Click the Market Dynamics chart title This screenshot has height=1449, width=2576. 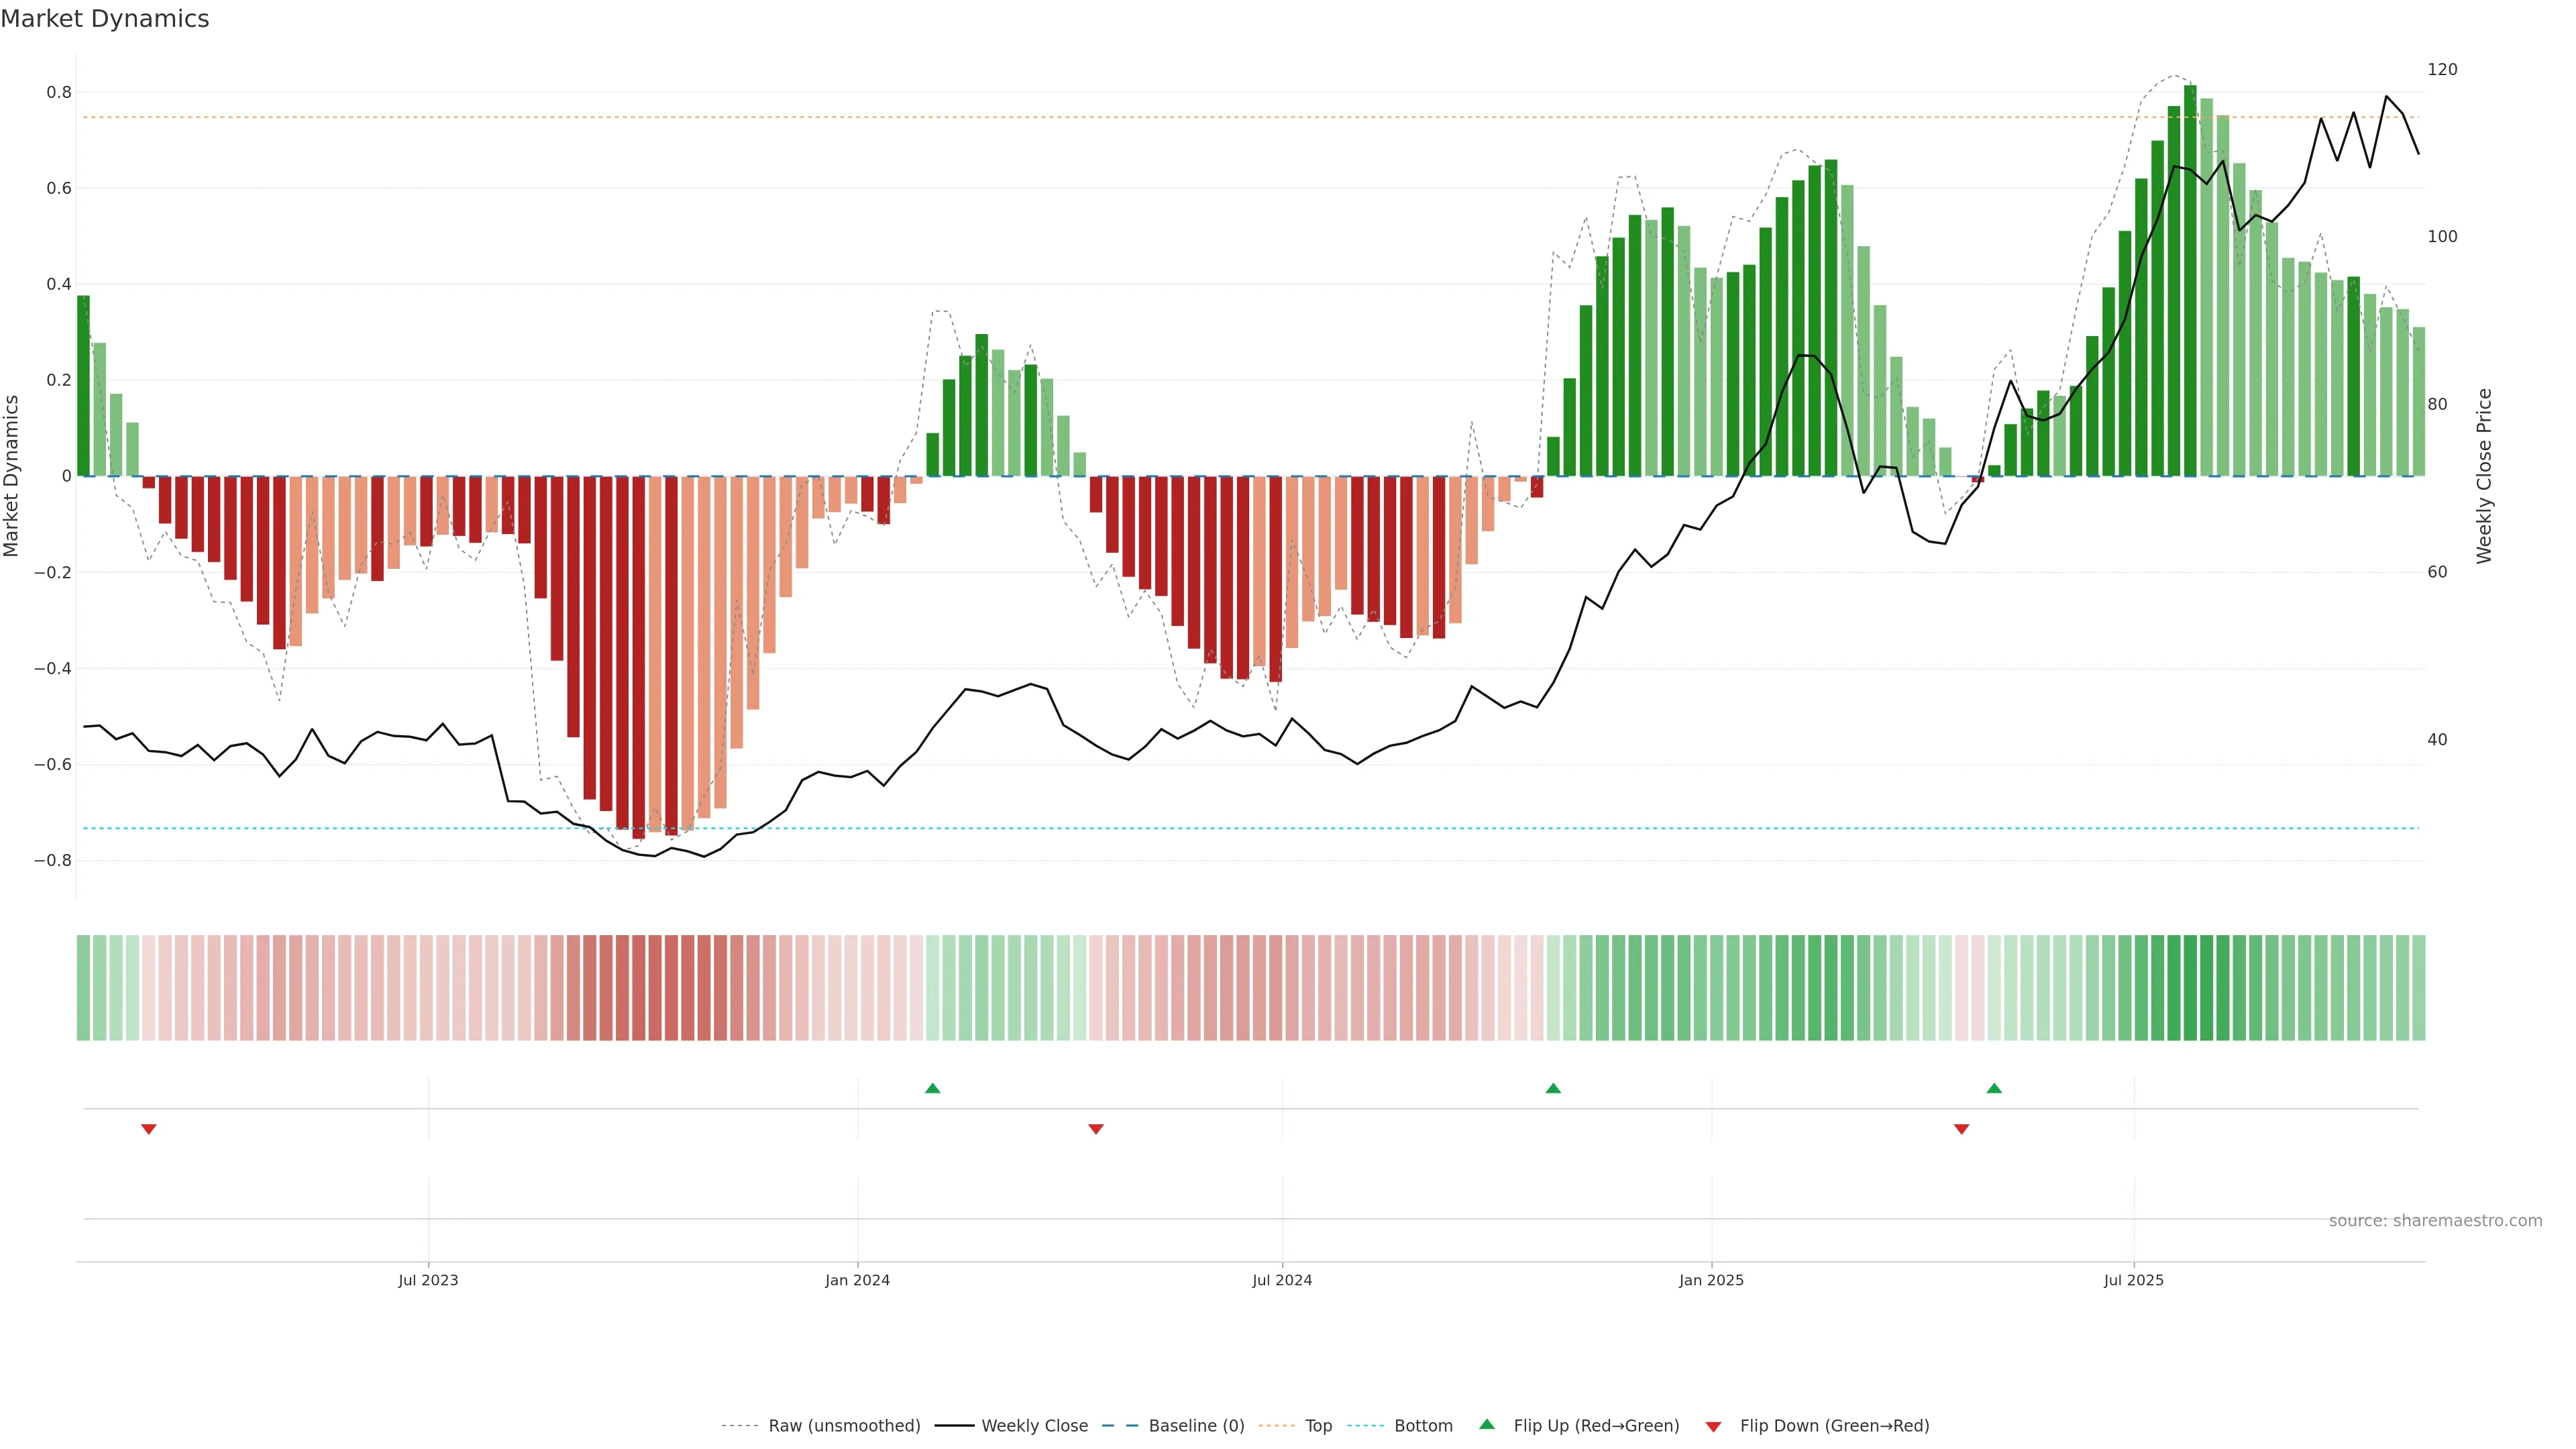point(105,19)
